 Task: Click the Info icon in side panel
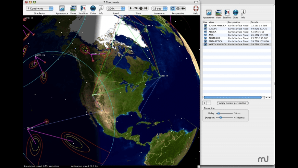[x=243, y=13]
